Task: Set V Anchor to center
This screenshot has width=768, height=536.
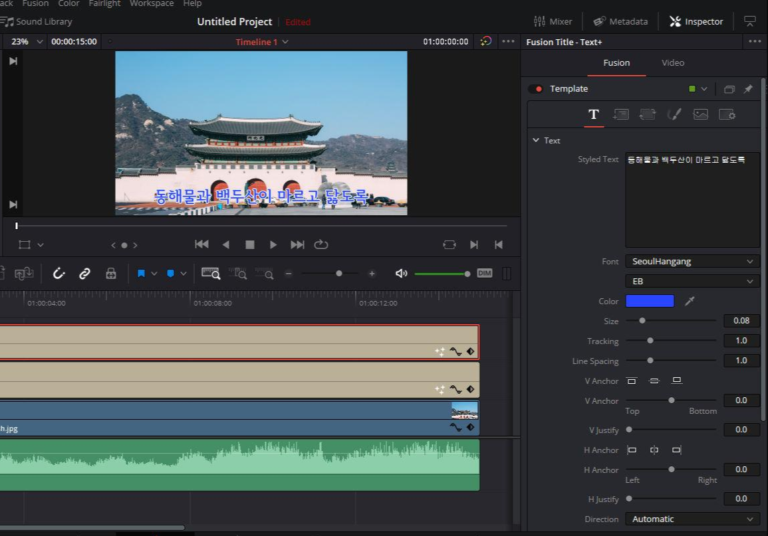Action: tap(654, 381)
